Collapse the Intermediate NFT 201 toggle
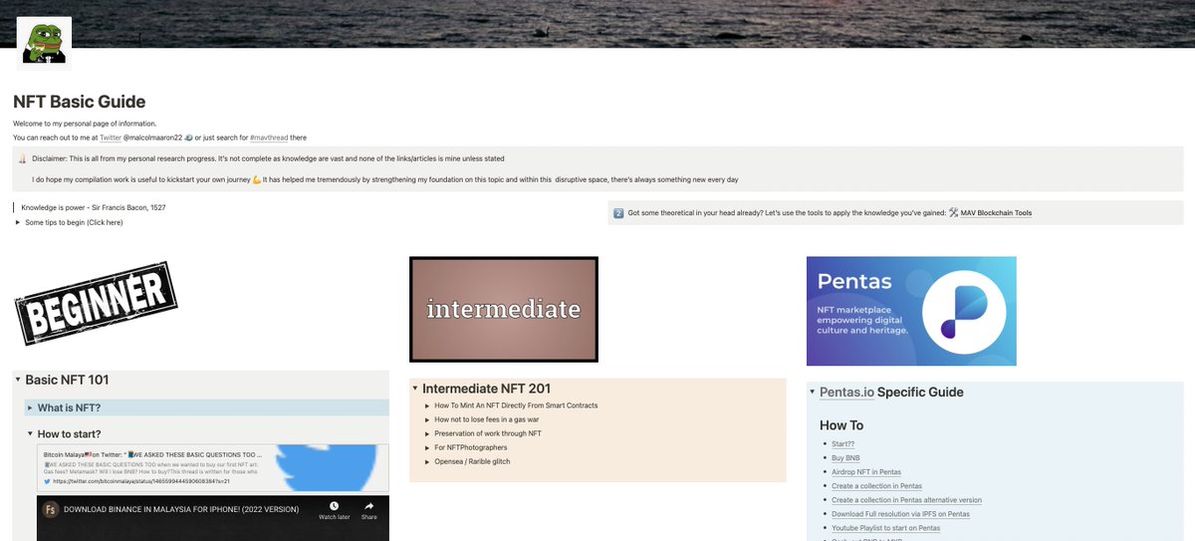 (x=415, y=389)
